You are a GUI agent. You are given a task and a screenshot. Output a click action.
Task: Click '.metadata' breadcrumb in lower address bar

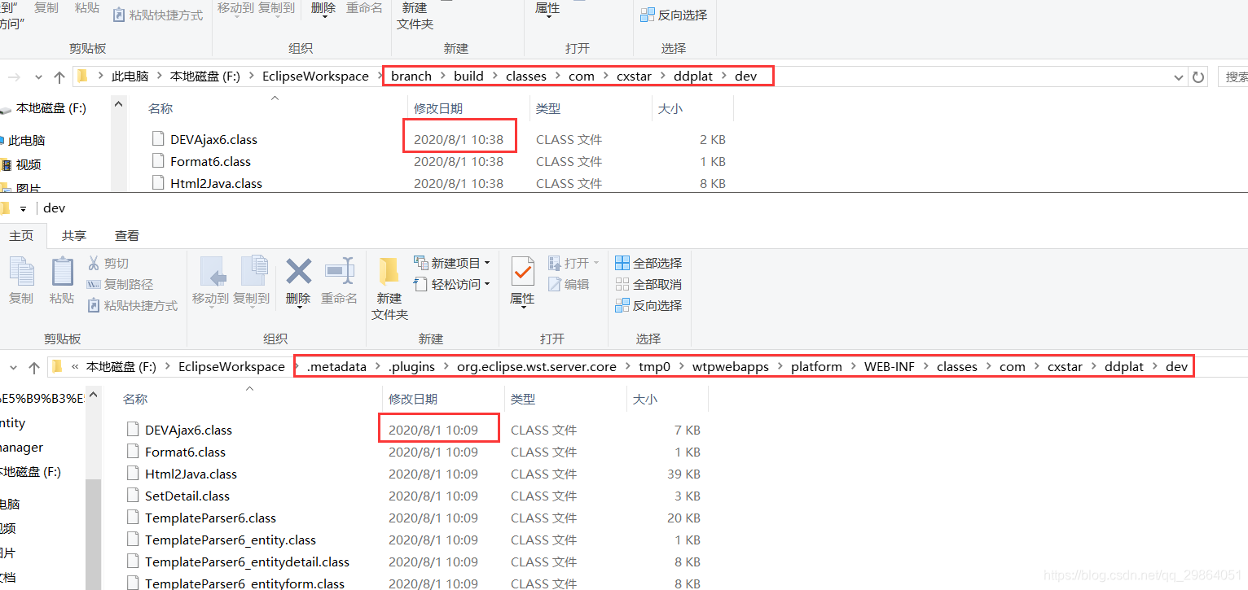click(336, 367)
